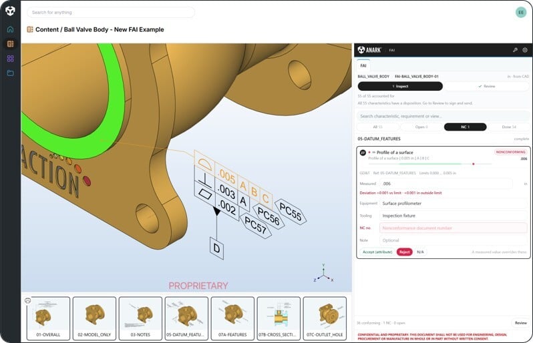Open the apps grid icon in the sidebar
The width and height of the screenshot is (533, 343).
click(x=10, y=59)
